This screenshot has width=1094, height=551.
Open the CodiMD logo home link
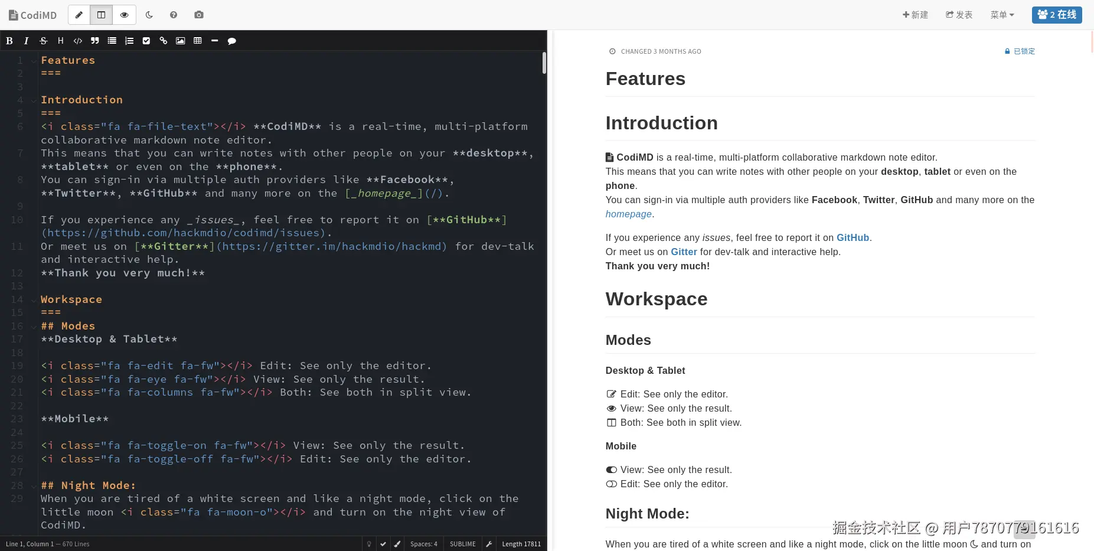[33, 15]
